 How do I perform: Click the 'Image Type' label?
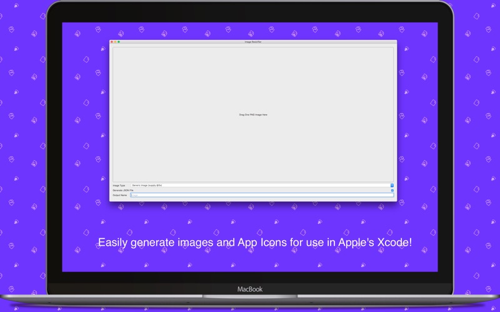tap(119, 185)
